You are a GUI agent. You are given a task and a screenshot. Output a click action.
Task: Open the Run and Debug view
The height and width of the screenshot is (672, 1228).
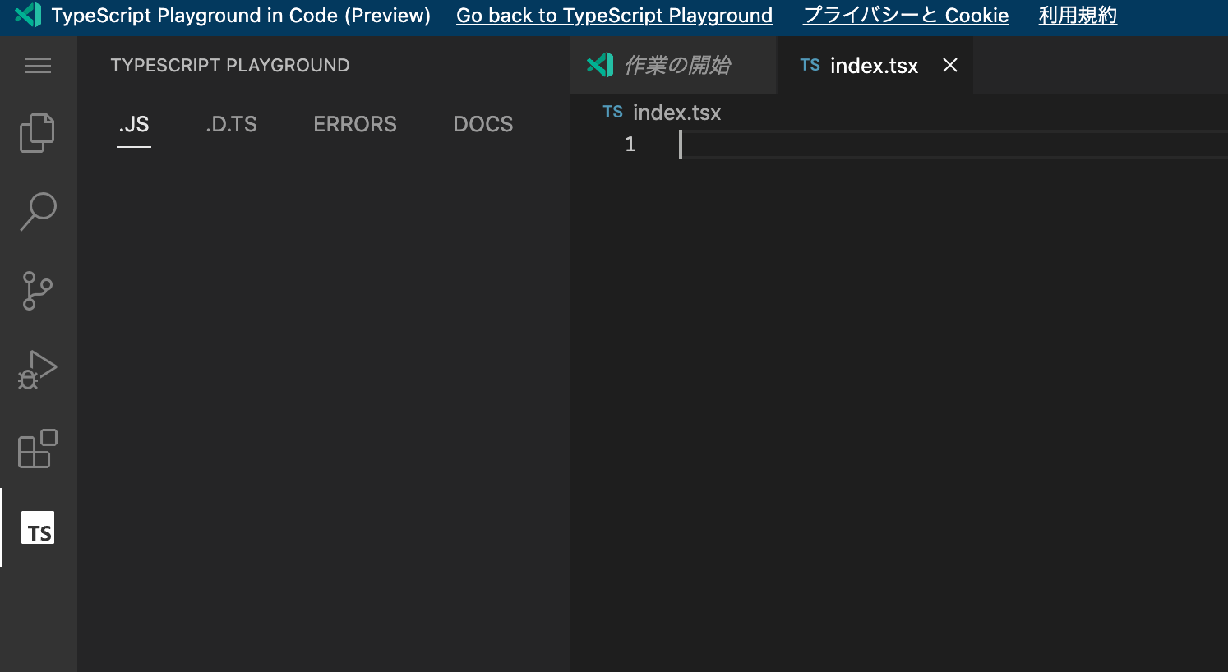coord(38,370)
